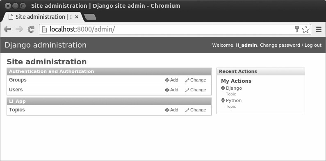The height and width of the screenshot is (161, 326).
Task: Click the browser forward arrow
Action: click(x=19, y=29)
